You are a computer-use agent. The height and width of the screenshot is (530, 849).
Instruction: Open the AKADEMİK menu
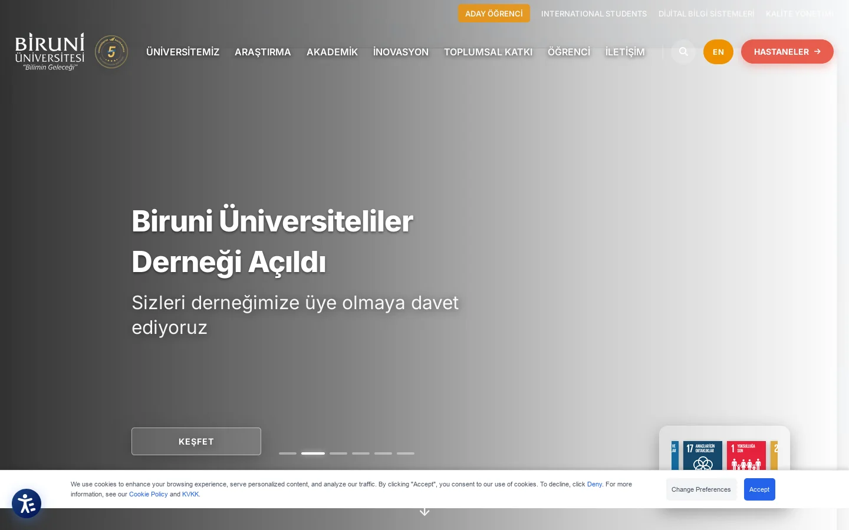click(x=332, y=52)
